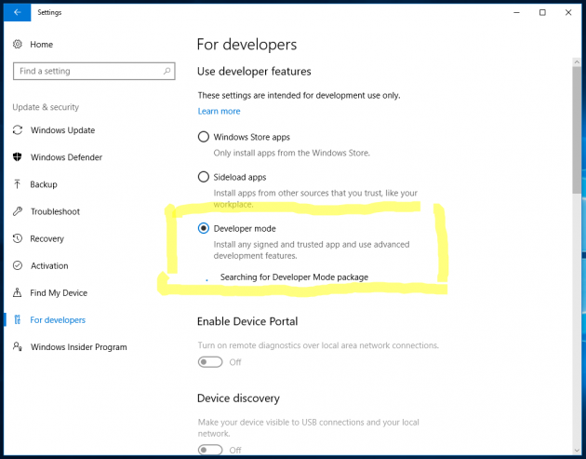The width and height of the screenshot is (586, 459).
Task: Open the Activation page
Action: point(49,265)
